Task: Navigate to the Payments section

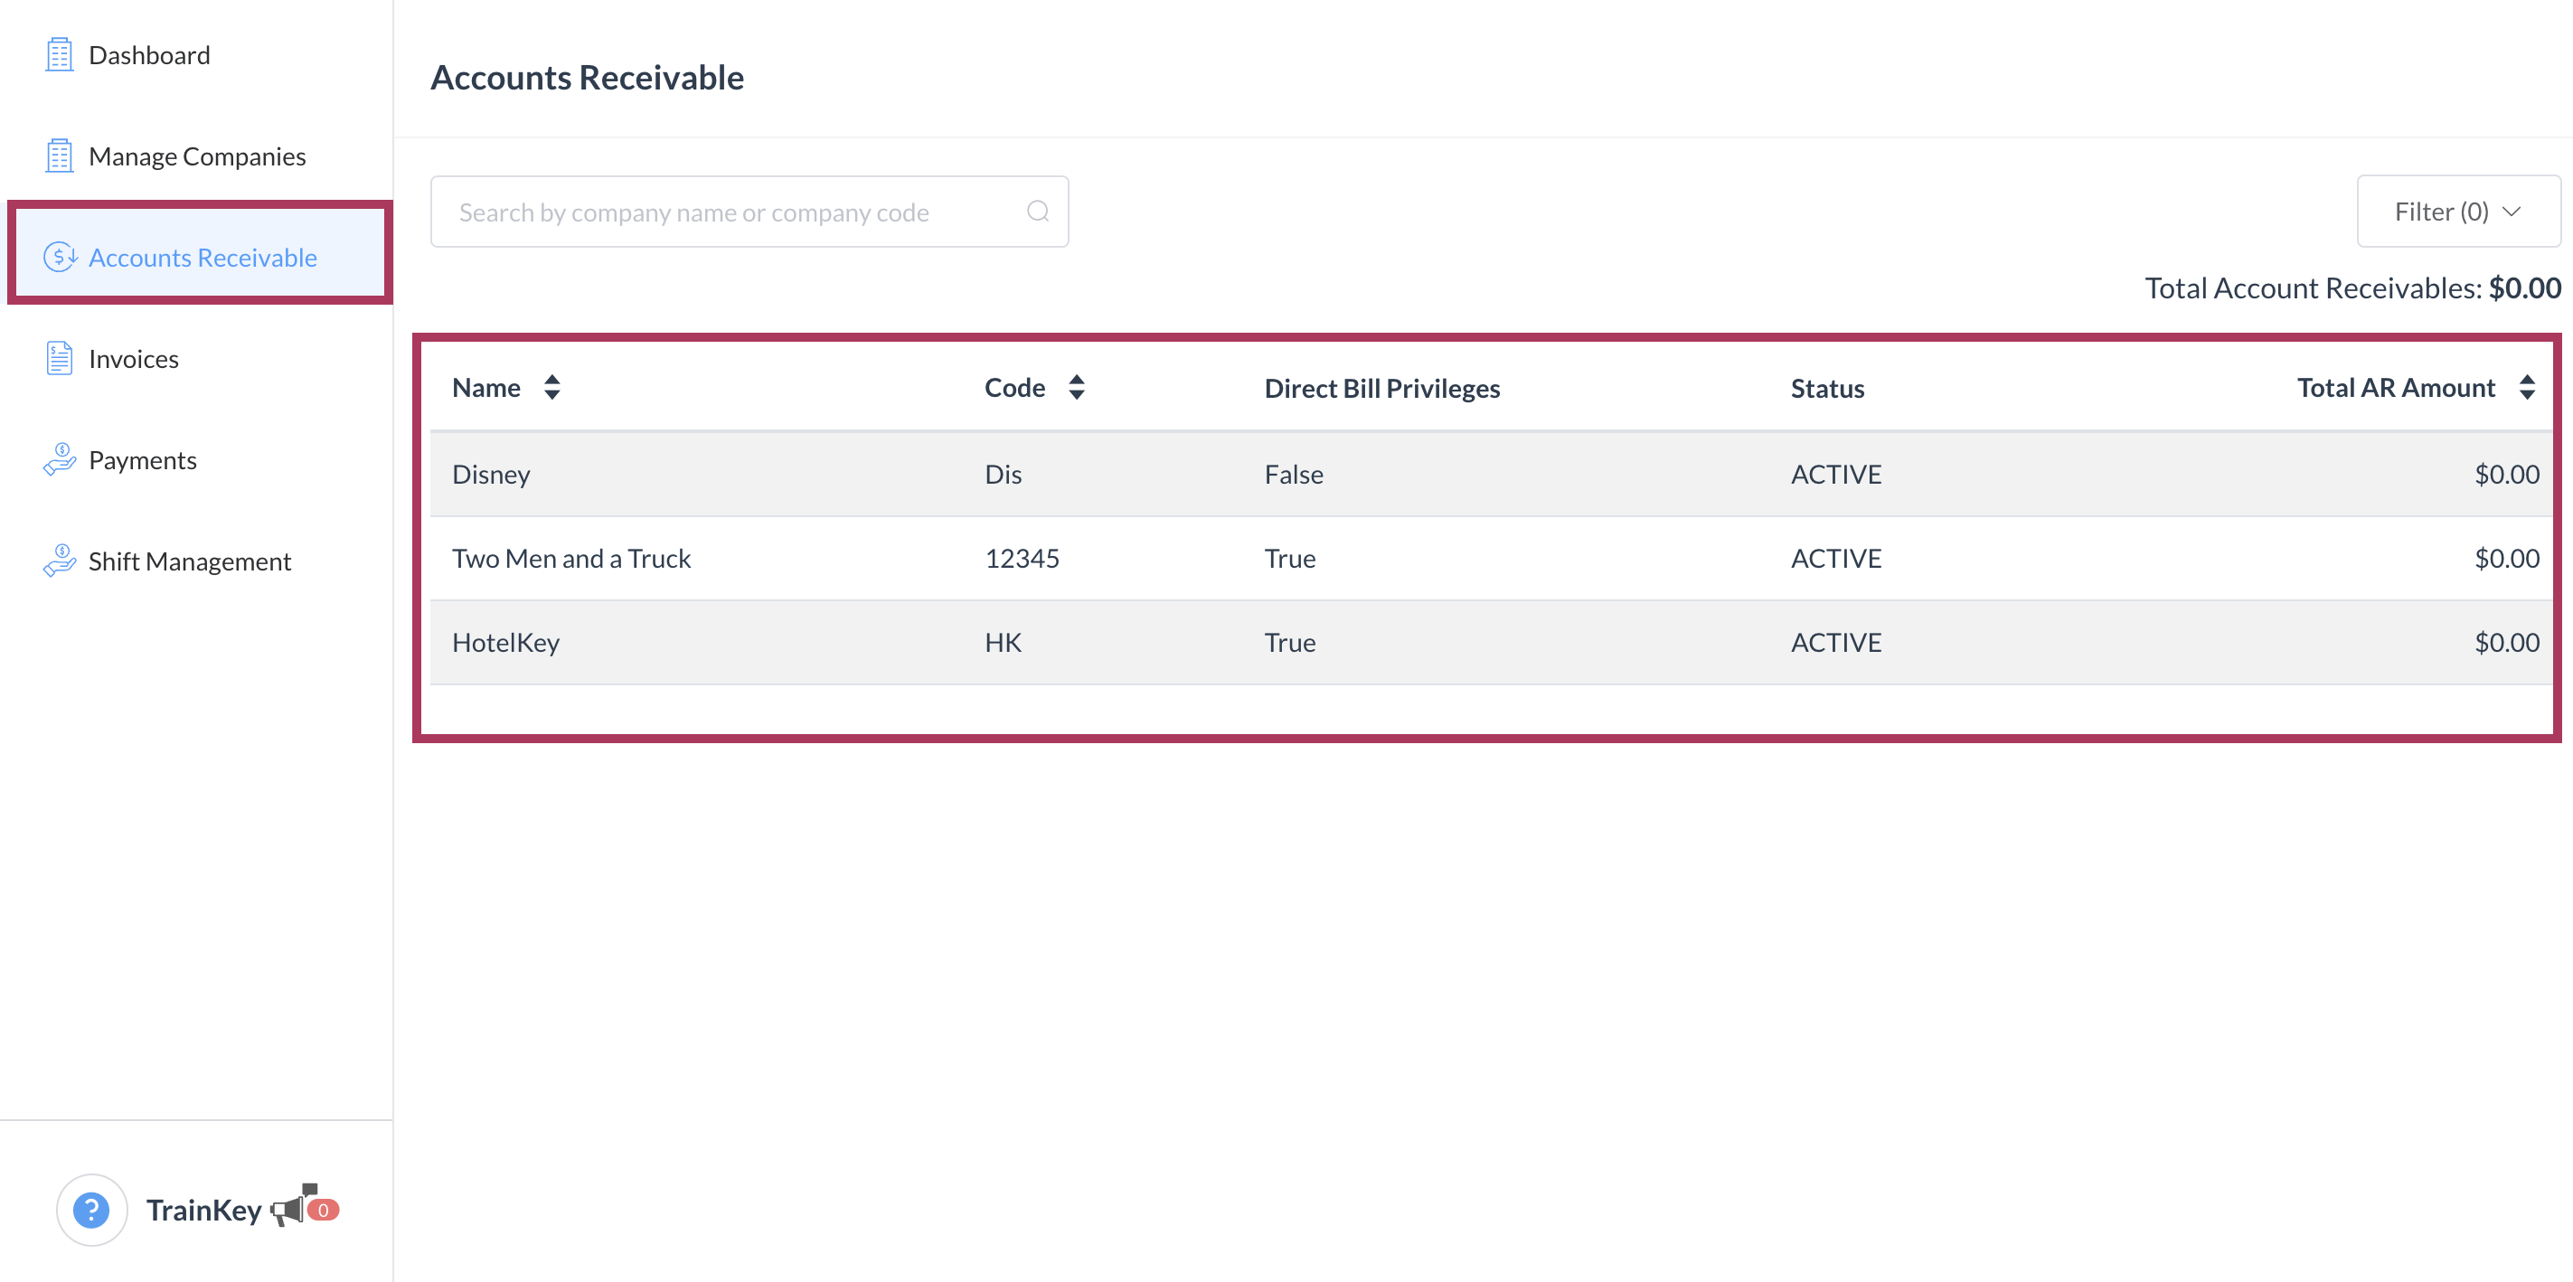Action: click(143, 461)
